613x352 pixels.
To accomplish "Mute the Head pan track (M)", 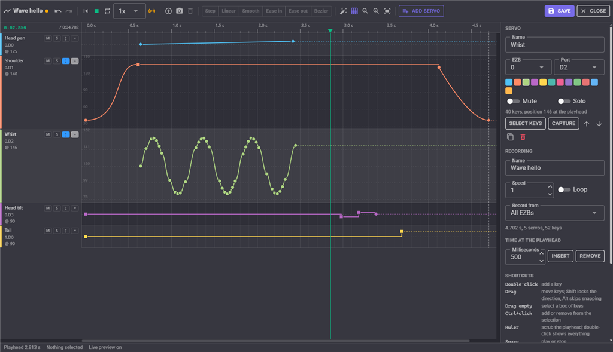I will [48, 38].
